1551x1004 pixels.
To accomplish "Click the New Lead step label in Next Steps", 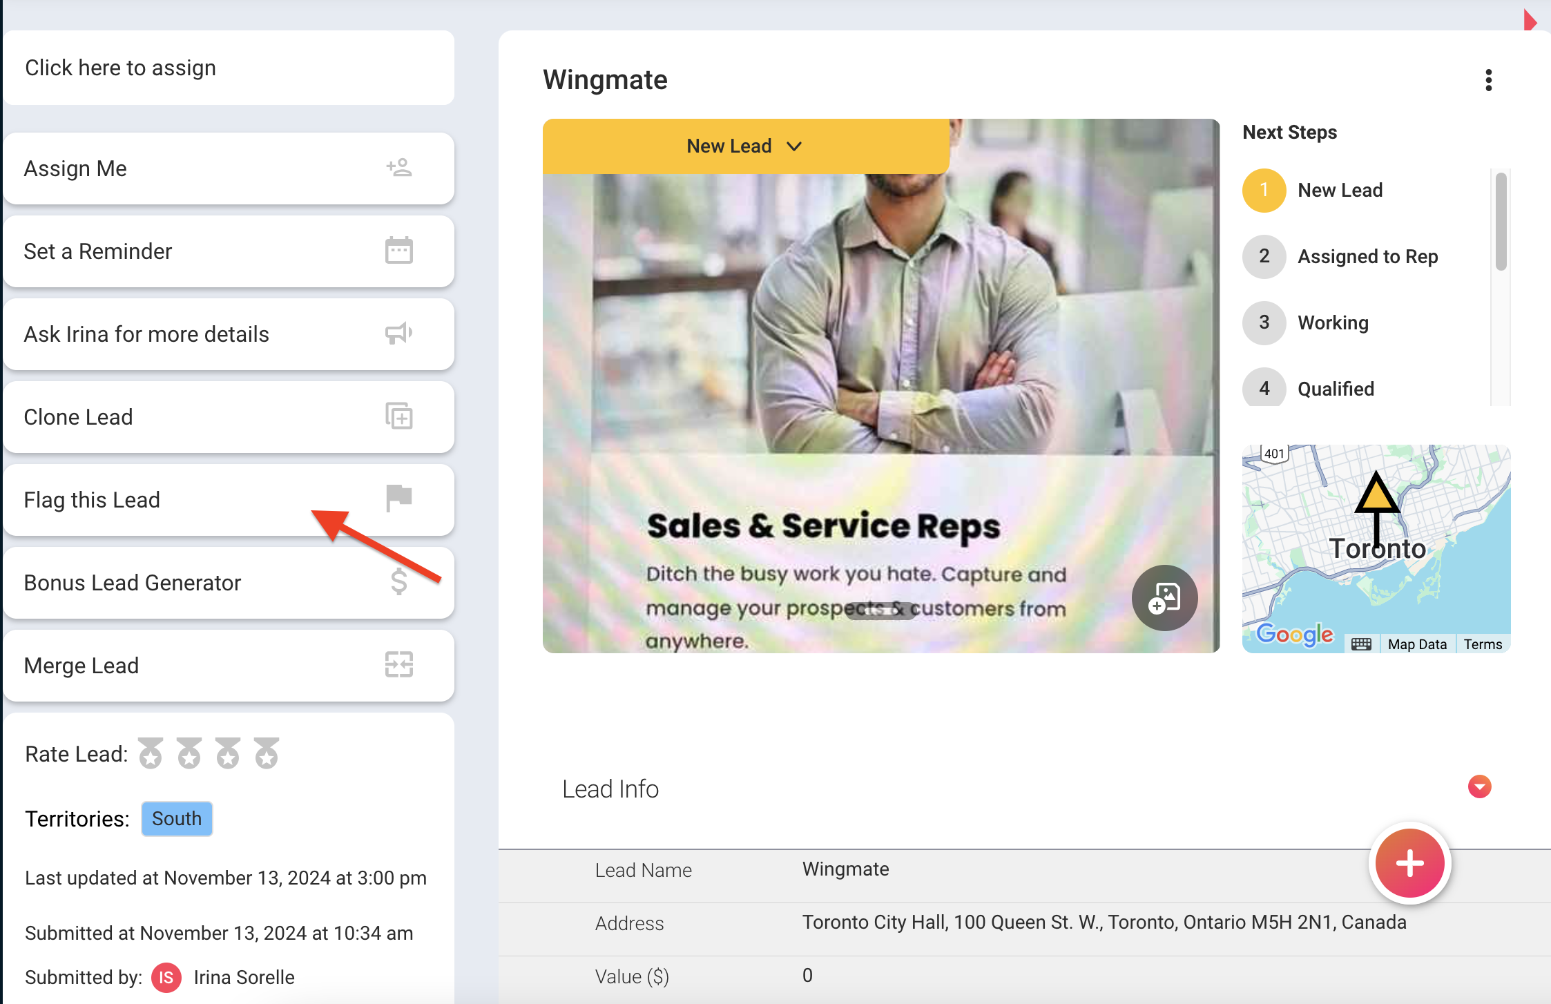I will (1340, 190).
